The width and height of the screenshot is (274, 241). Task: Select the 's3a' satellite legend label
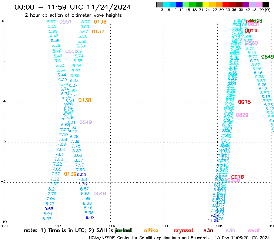point(208,231)
